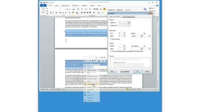Screen dimensions: 200x112
Task: Undo last action in quick access toolbar
Action: coord(47,2)
